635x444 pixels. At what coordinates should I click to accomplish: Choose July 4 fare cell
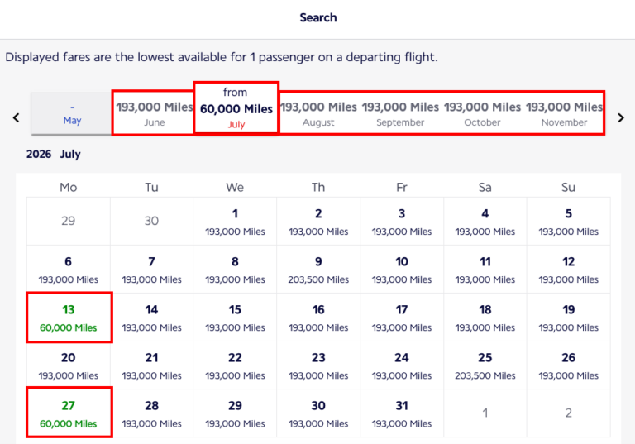pyautogui.click(x=485, y=222)
